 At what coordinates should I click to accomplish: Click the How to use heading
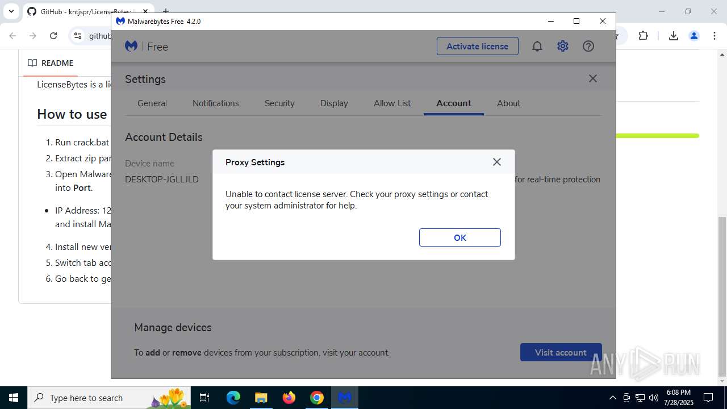(72, 114)
